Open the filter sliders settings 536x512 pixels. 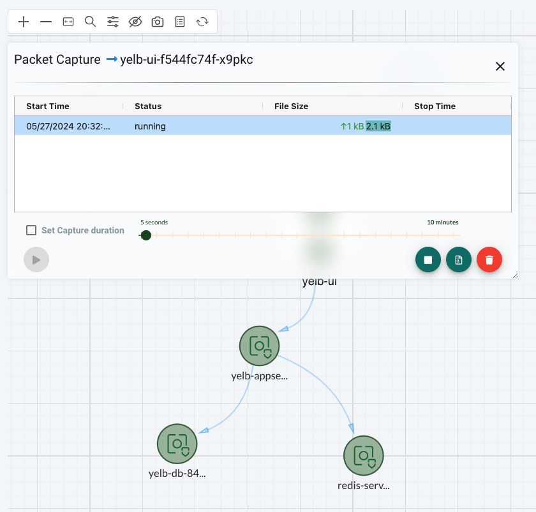click(113, 22)
